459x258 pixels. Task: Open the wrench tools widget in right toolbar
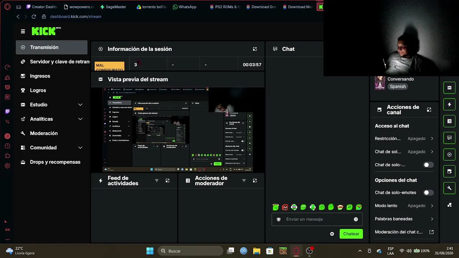point(449,188)
